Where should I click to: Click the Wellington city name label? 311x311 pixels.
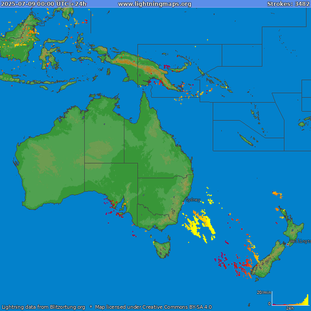click(x=300, y=241)
